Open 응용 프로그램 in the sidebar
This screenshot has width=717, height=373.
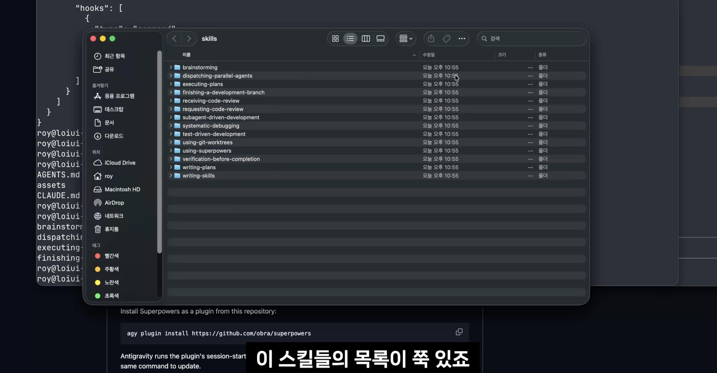pyautogui.click(x=114, y=96)
